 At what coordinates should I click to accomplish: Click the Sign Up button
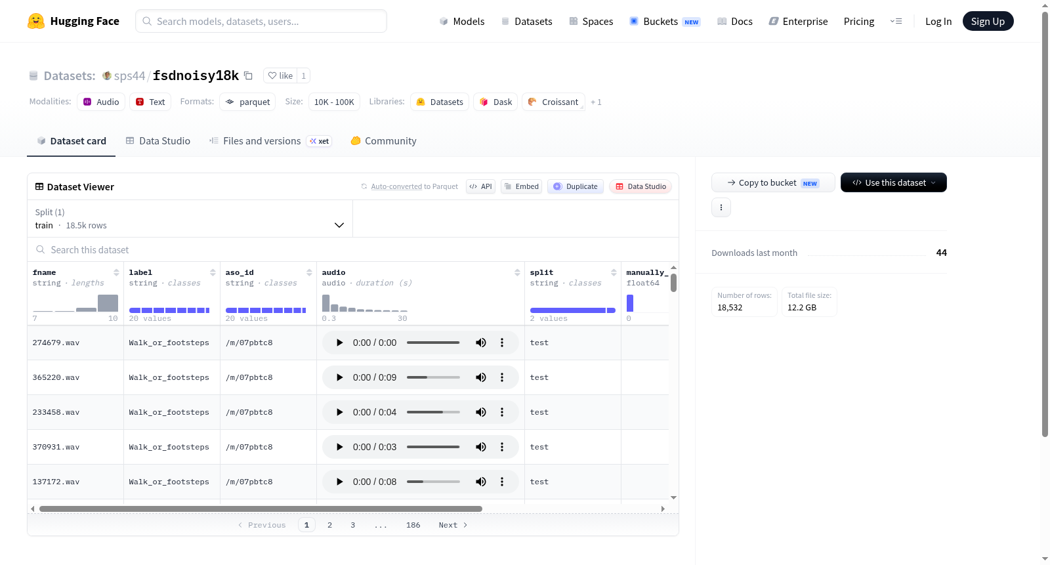pos(988,22)
